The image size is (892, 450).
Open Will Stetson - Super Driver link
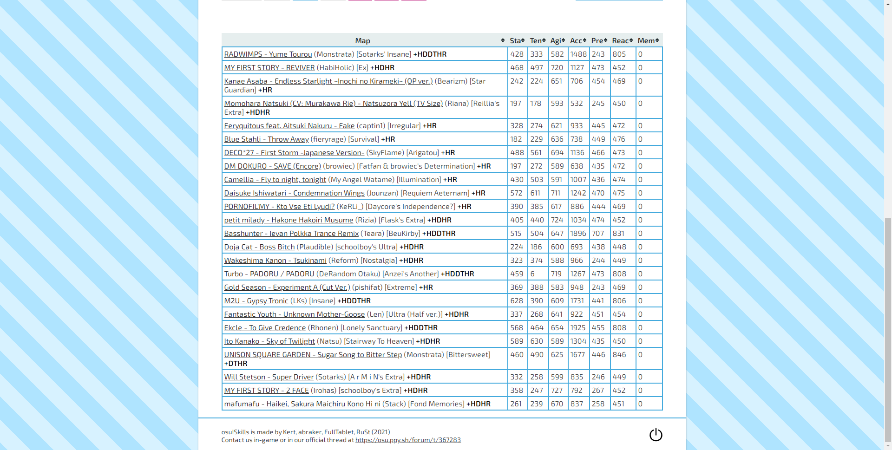tap(269, 377)
